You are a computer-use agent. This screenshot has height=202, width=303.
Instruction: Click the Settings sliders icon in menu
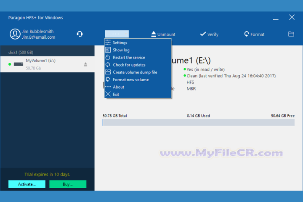click(x=108, y=43)
